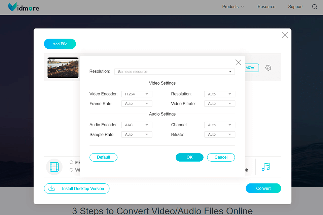Image resolution: width=323 pixels, height=215 pixels.
Task: Select the first format radio button
Action: point(71,162)
